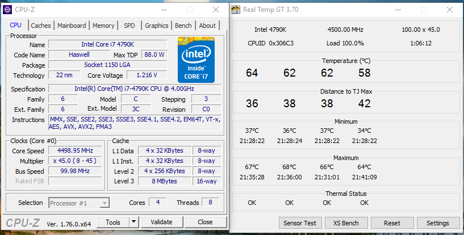Viewport: 464px width, 235px height.
Task: Switch to the Caches tab
Action: coord(41,26)
